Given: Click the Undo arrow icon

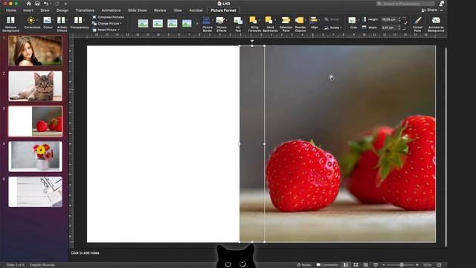Looking at the screenshot, I should click(46, 4).
